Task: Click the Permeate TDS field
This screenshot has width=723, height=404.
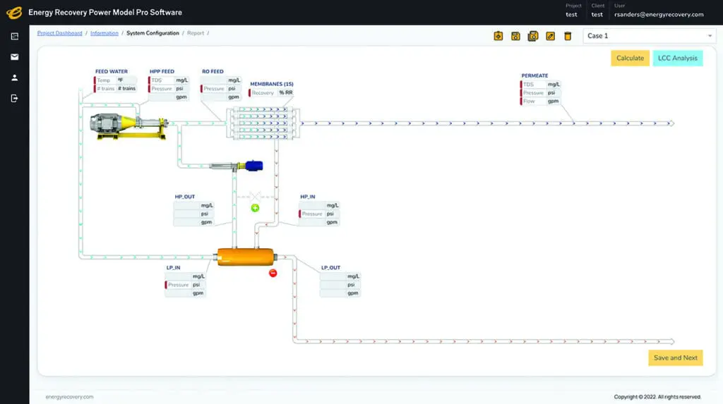Action: pyautogui.click(x=540, y=85)
